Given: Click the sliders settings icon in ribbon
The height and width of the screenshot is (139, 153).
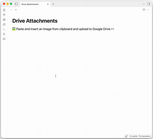Looking at the screenshot, I should (x=4, y=34).
